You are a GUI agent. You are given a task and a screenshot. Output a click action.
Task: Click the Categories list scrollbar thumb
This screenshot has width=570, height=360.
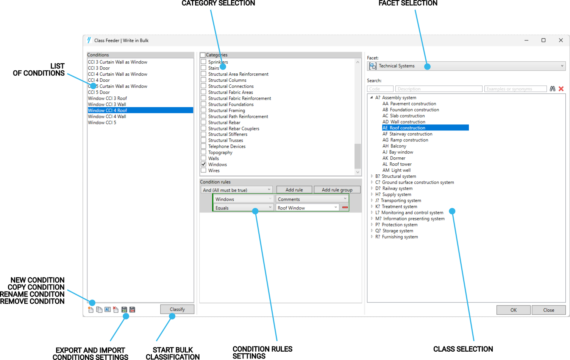[x=358, y=156]
